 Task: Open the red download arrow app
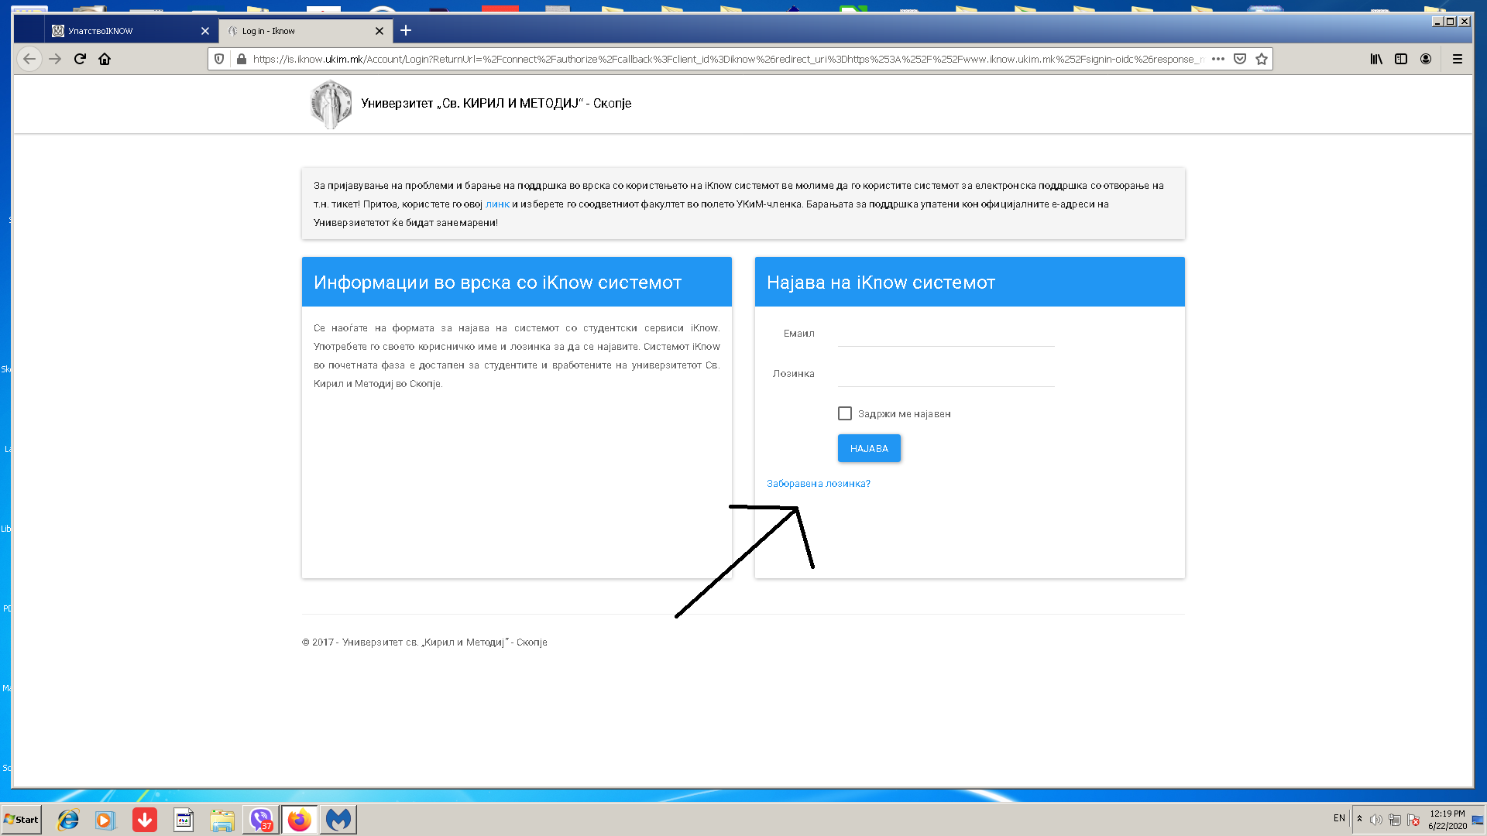pos(145,820)
